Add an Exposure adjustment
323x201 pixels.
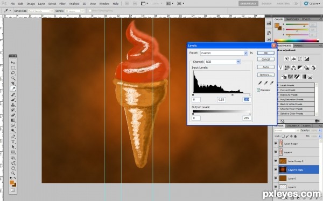[x=307, y=59]
